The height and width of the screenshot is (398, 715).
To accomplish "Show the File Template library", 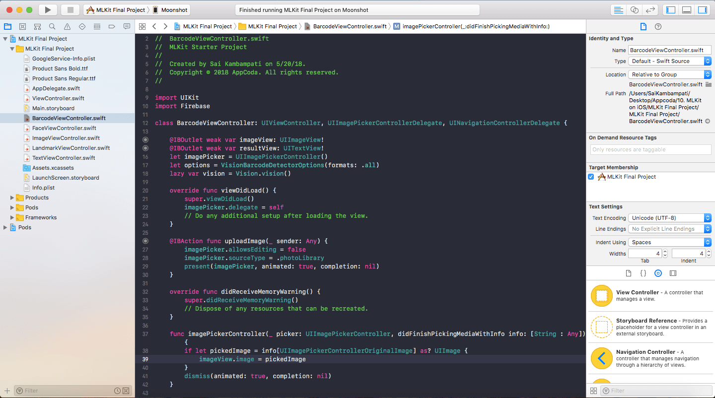I will pos(629,273).
